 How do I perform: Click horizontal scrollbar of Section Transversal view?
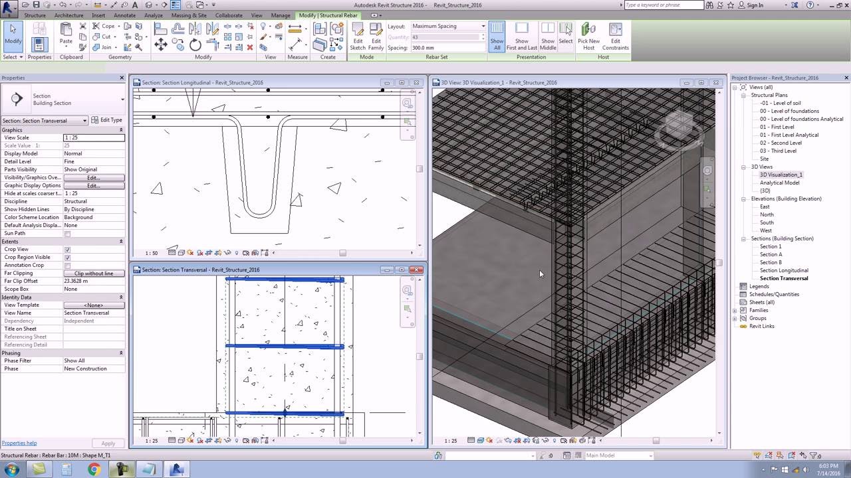(342, 440)
